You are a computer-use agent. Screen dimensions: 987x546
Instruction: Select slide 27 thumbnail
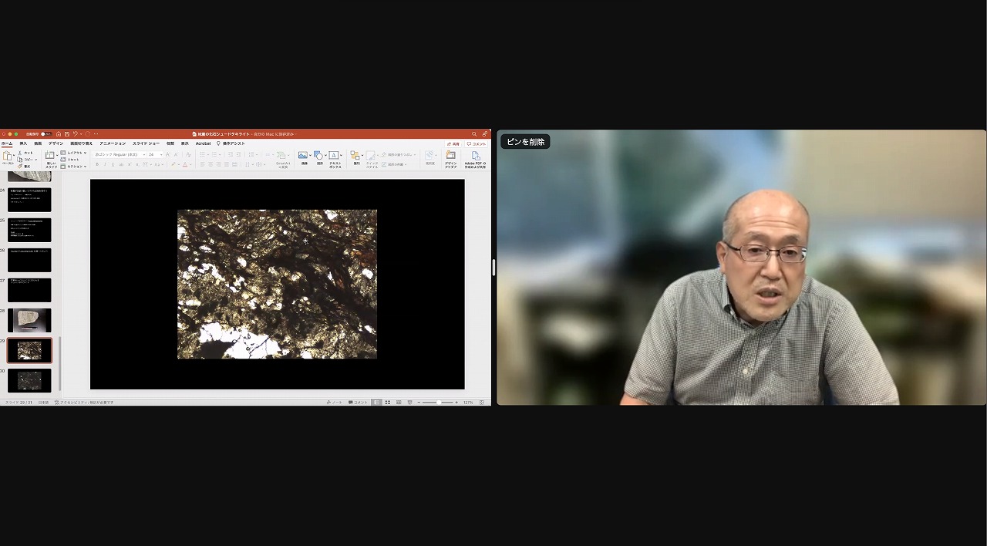(29, 290)
